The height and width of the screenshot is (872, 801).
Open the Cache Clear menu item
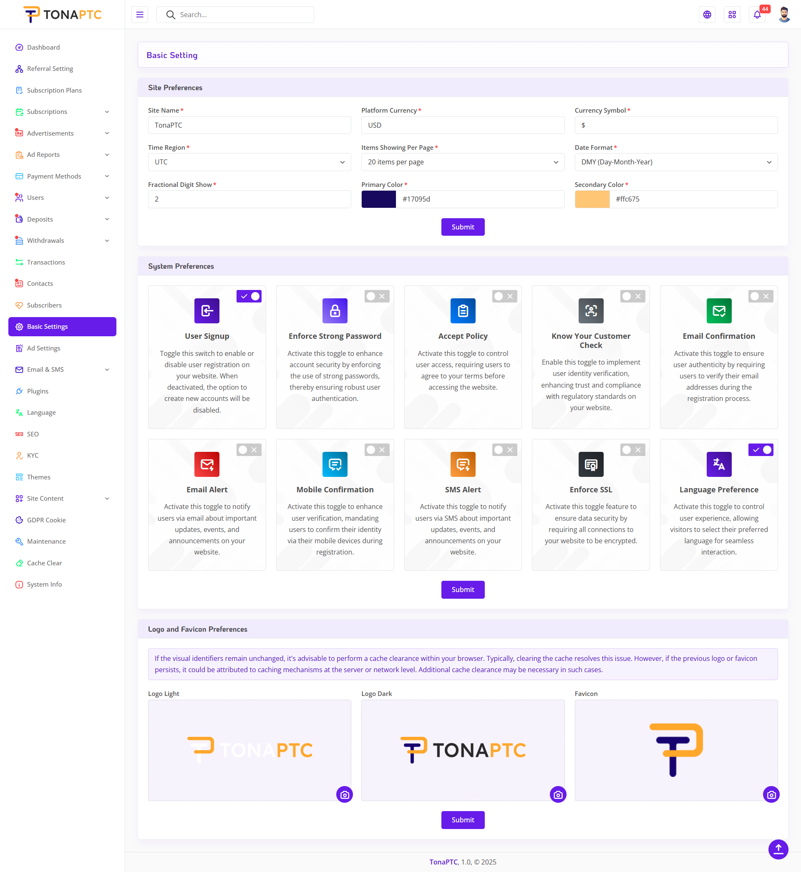tap(44, 562)
